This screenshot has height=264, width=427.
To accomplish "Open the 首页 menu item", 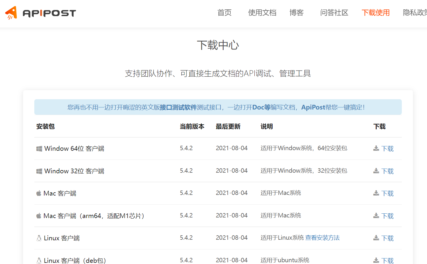I will (224, 13).
